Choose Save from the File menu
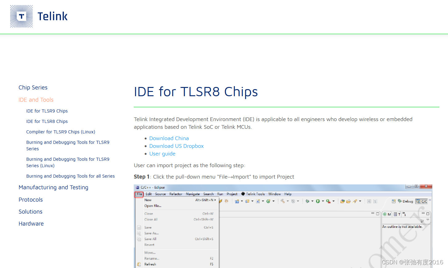 (x=177, y=227)
